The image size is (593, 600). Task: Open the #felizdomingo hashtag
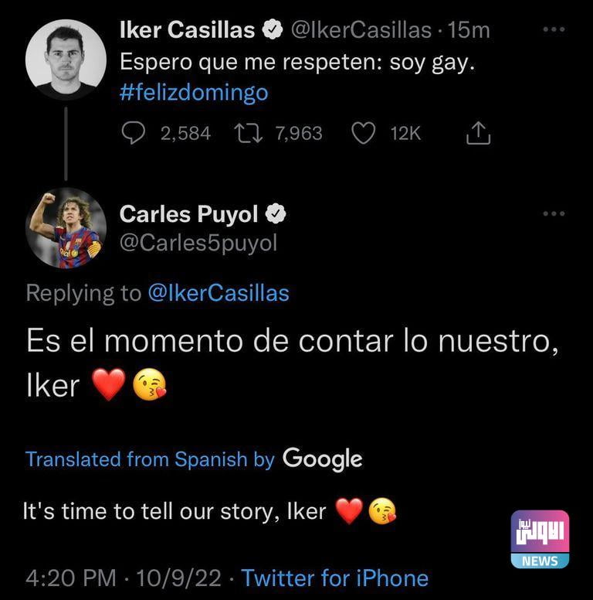pyautogui.click(x=195, y=93)
